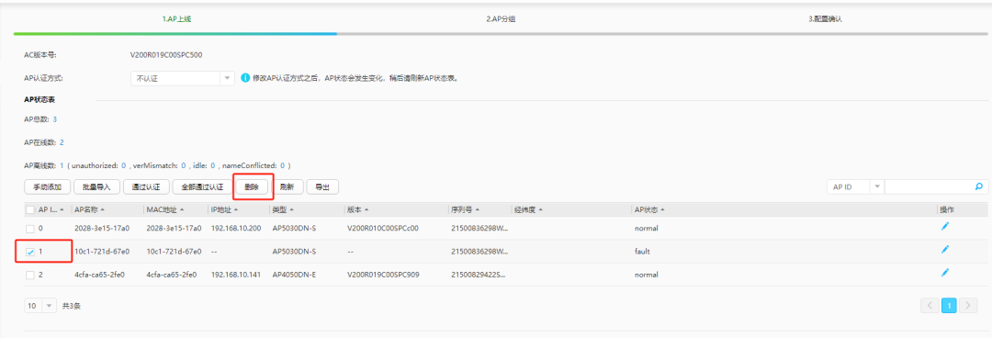Click version V200R010C00SPCc00 cell

click(x=383, y=228)
